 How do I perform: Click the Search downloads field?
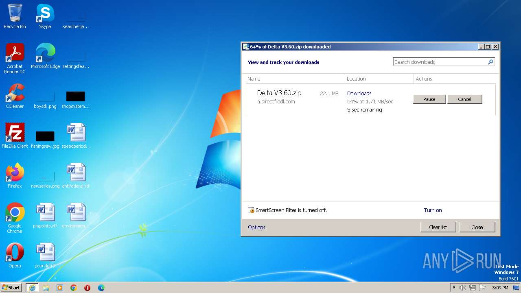pos(440,62)
